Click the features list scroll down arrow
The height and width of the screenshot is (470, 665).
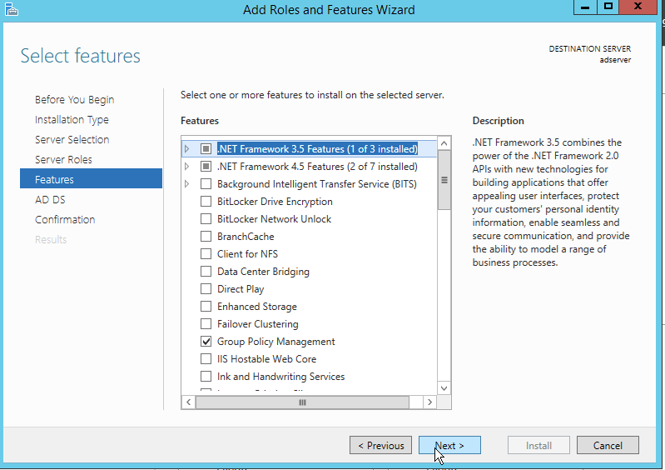point(444,387)
